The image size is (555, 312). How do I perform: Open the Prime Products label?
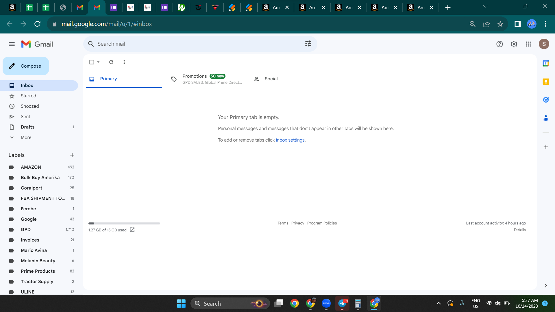pos(39,271)
